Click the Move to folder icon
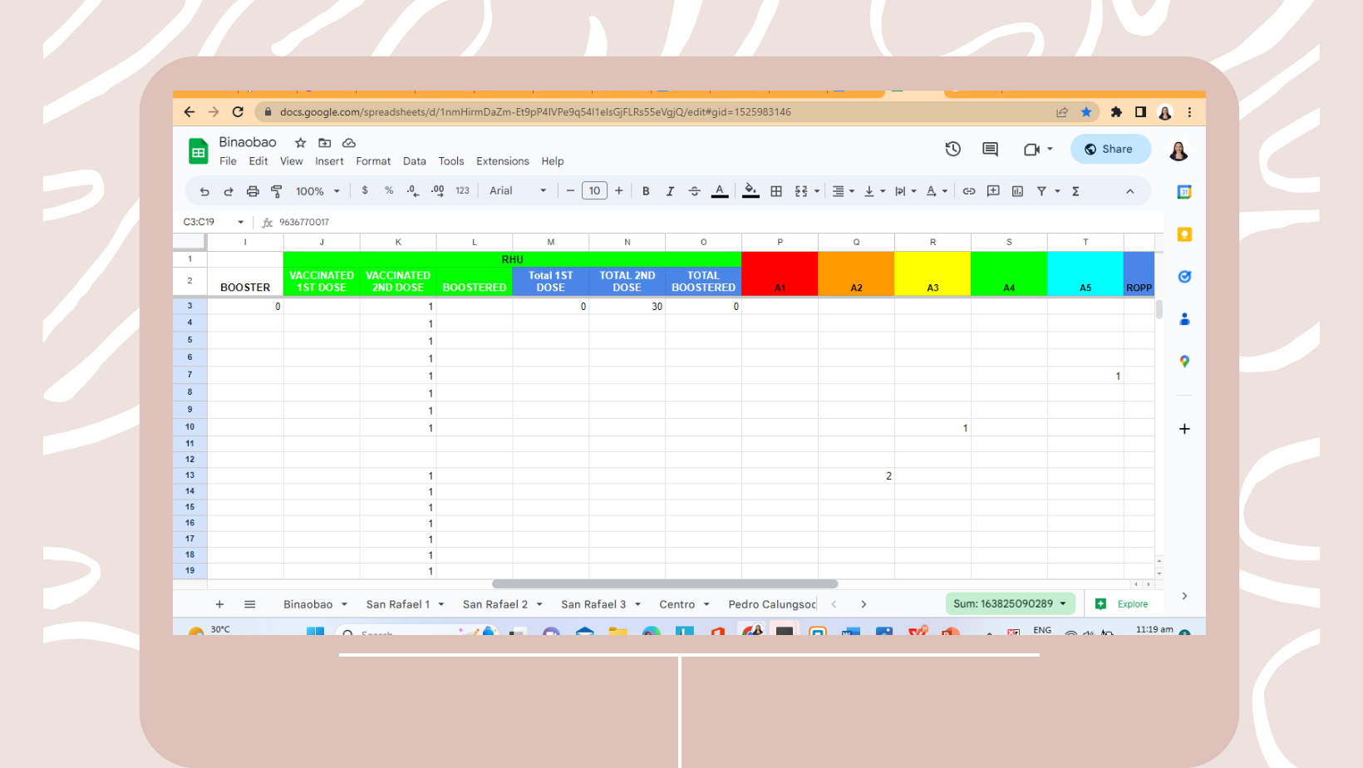Image resolution: width=1363 pixels, height=768 pixels. (325, 143)
